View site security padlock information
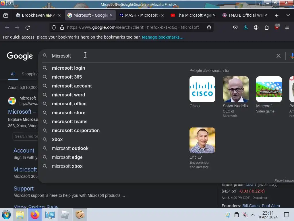The height and width of the screenshot is (221, 294). [62, 27]
